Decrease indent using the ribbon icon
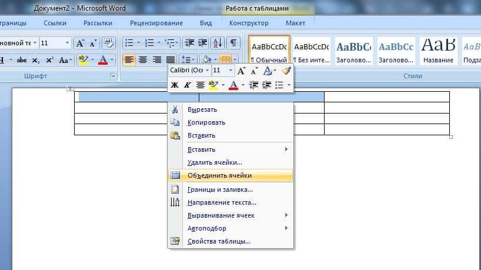The image size is (481, 270). pos(189,43)
